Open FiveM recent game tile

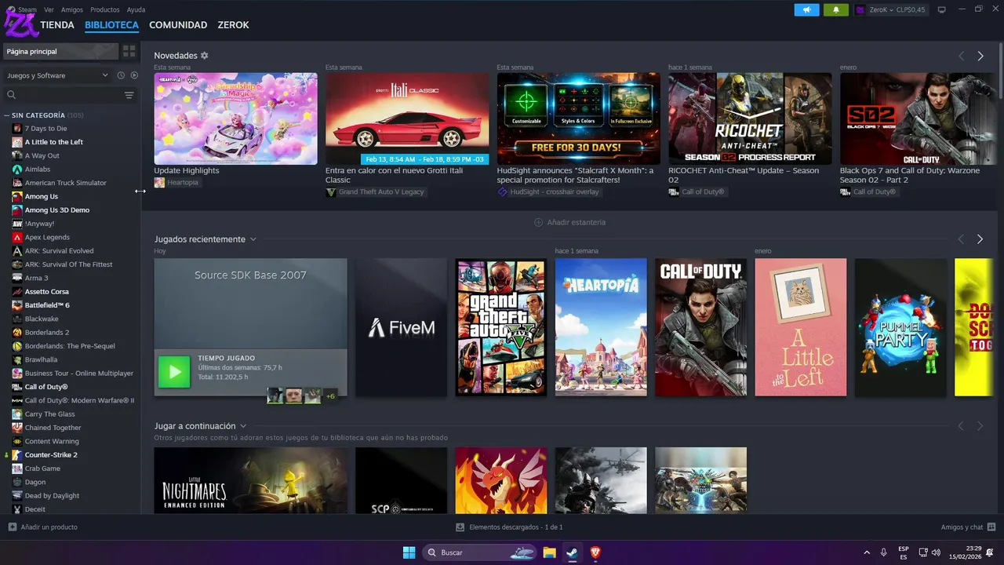click(401, 327)
